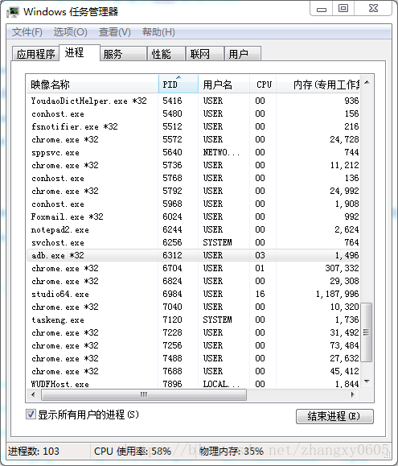Screen dimensions: 398x466
Task: Select the taskeng.exe process
Action: tap(193, 320)
